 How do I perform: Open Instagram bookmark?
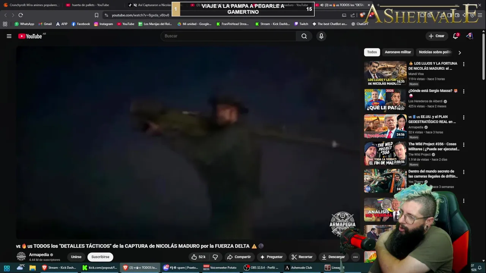pyautogui.click(x=103, y=24)
